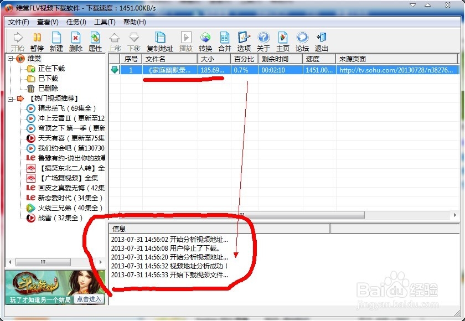
Task: Click the Le icon beside 鲁豫有约
Action: pyautogui.click(x=31, y=158)
